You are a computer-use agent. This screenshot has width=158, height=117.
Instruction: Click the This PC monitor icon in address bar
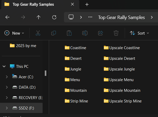click(x=71, y=17)
